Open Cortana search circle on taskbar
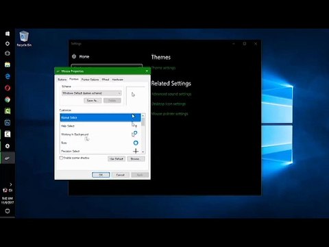The height and width of the screenshot is (247, 329). [8, 43]
